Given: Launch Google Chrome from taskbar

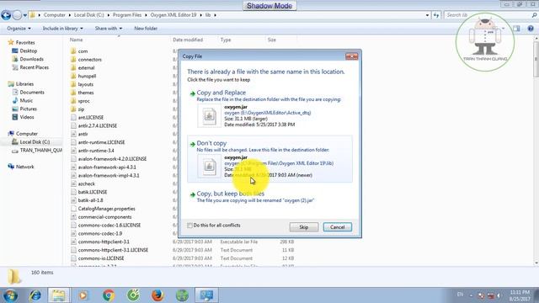Looking at the screenshot, I should click(x=109, y=295).
